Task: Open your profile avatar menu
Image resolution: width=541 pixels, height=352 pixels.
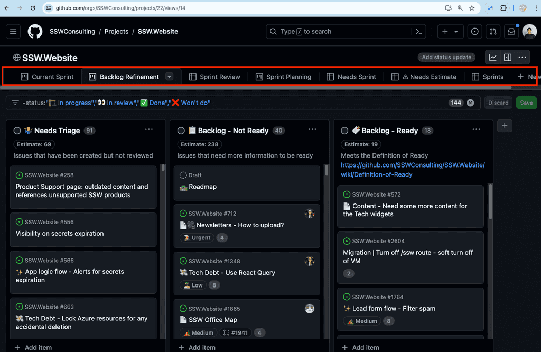Action: click(x=529, y=31)
